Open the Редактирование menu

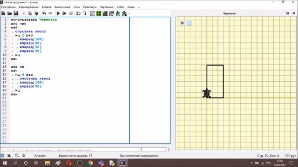[x=29, y=7]
